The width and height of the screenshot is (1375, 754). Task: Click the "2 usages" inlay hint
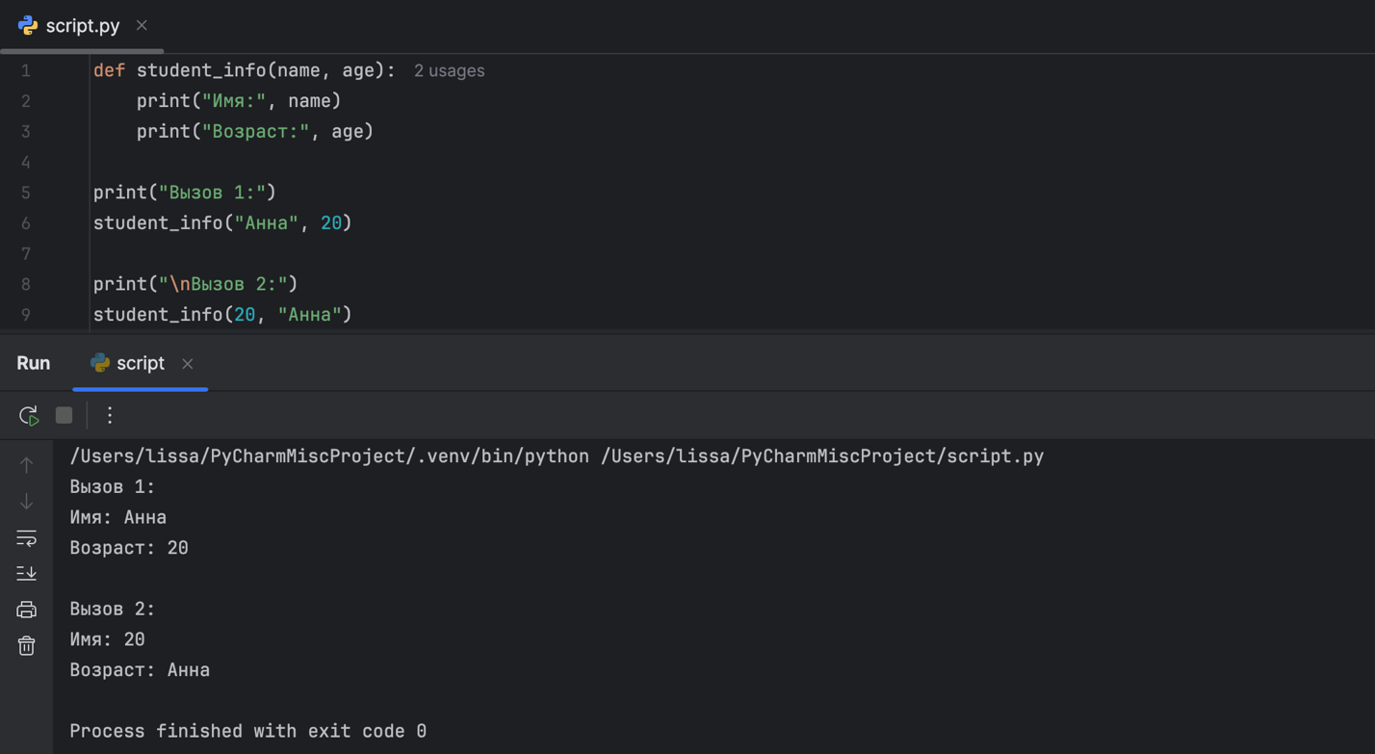coord(449,71)
